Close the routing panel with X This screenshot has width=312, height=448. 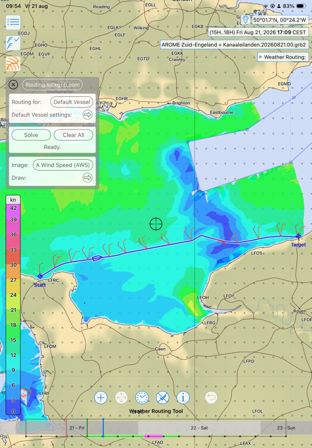(x=13, y=84)
